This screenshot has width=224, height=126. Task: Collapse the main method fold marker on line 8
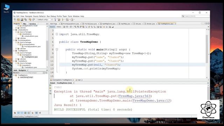coord(57,49)
